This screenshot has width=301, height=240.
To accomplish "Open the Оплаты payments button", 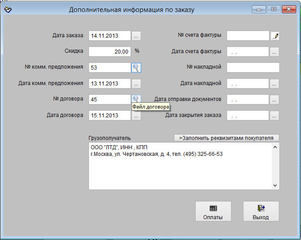I will (x=213, y=211).
